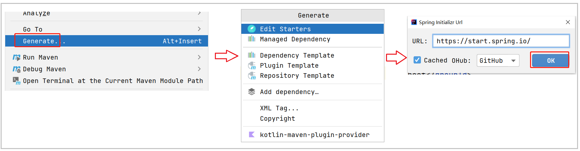Click the Edit Starters spring icon
Image resolution: width=580 pixels, height=151 pixels.
251,29
